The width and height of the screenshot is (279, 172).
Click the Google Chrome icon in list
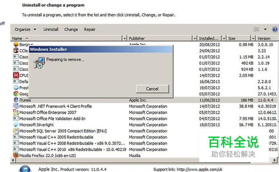[x=16, y=94]
